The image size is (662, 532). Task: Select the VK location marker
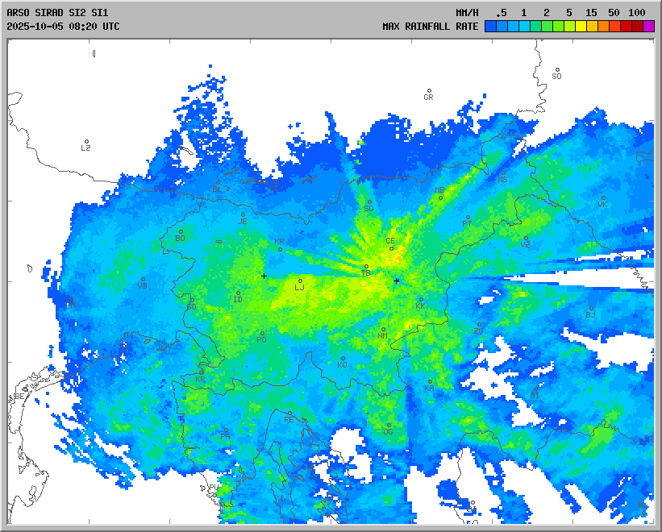602,198
